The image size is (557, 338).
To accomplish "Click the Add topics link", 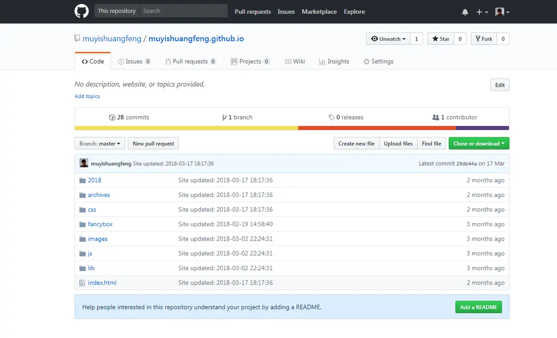I will pyautogui.click(x=87, y=96).
